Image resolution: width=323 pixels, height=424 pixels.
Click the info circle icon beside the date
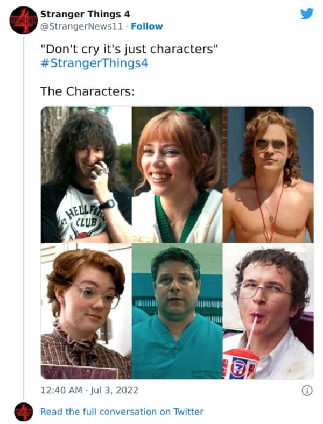[307, 391]
